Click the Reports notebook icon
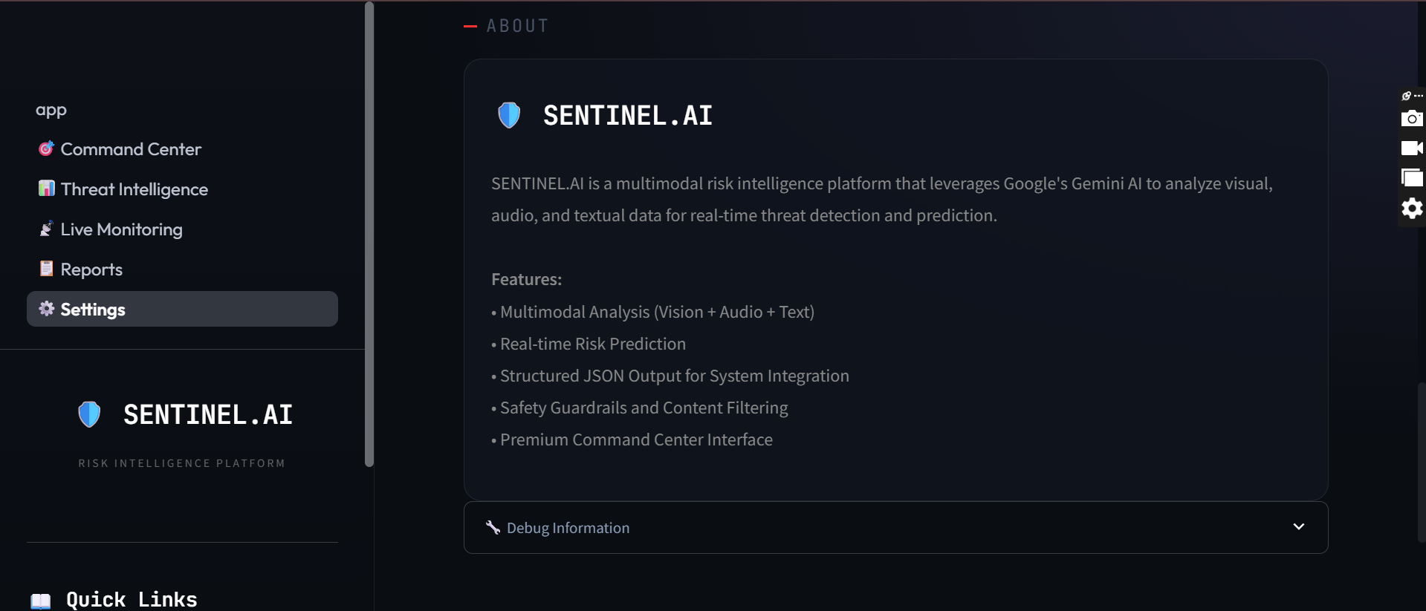The image size is (1426, 611). (x=46, y=269)
